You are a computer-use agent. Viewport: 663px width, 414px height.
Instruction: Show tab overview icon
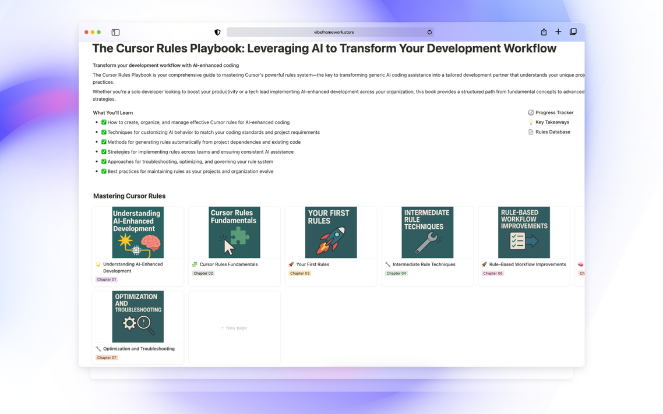click(x=573, y=31)
